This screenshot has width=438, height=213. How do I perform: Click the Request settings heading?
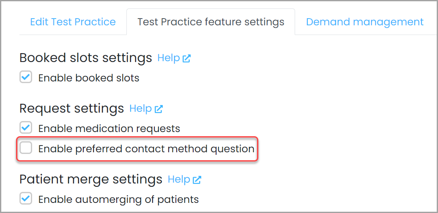(x=72, y=109)
